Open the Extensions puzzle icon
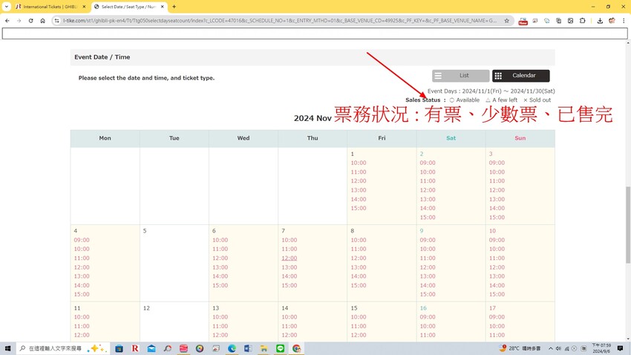Image resolution: width=631 pixels, height=355 pixels. point(583,21)
